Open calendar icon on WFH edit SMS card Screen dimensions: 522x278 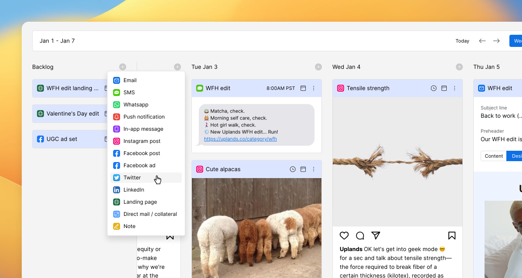(303, 88)
